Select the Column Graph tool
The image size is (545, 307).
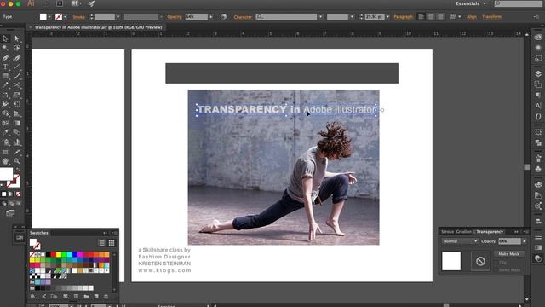click(x=16, y=142)
